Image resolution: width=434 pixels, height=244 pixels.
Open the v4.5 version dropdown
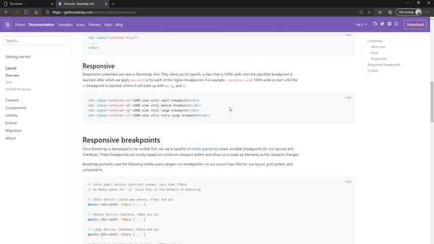(361, 24)
